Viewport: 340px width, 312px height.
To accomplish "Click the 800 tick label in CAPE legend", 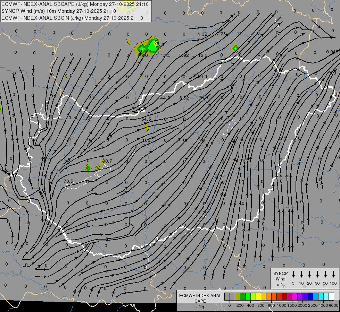I will coord(271,305).
